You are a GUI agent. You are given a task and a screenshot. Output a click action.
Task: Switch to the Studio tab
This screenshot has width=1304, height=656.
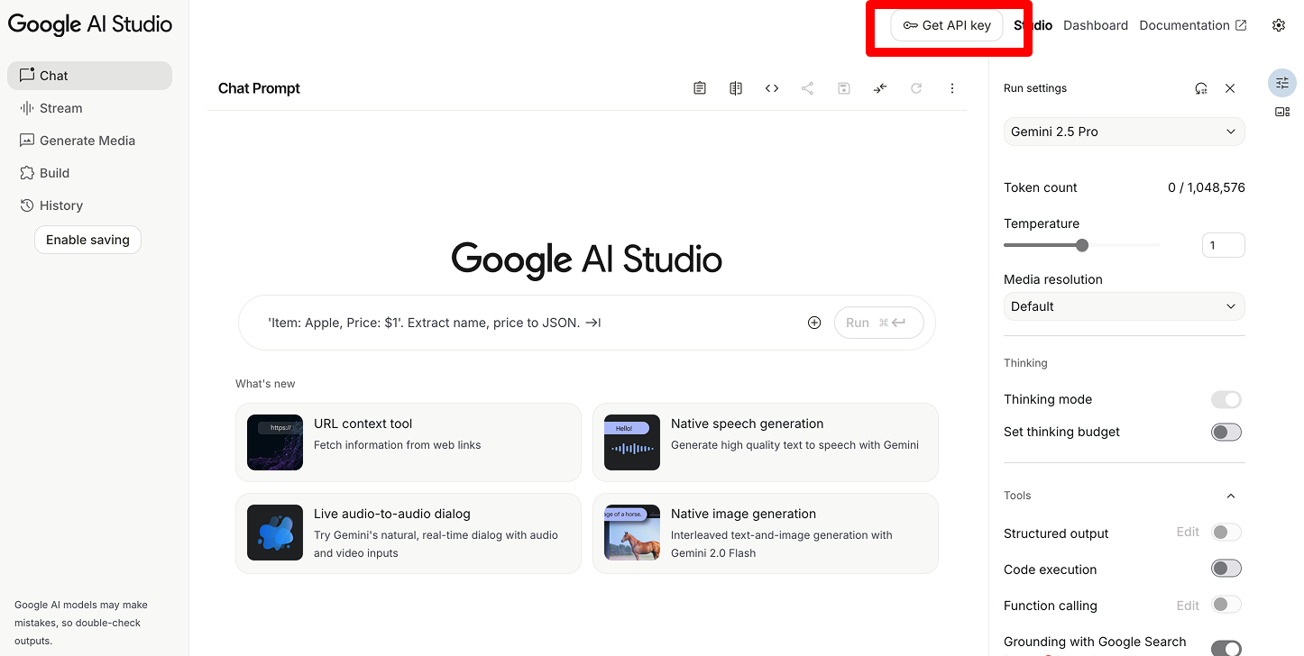(1033, 25)
